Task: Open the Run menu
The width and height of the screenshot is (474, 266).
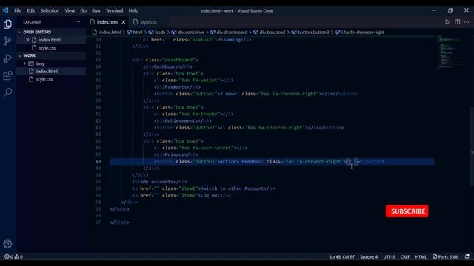Action: pyautogui.click(x=96, y=10)
